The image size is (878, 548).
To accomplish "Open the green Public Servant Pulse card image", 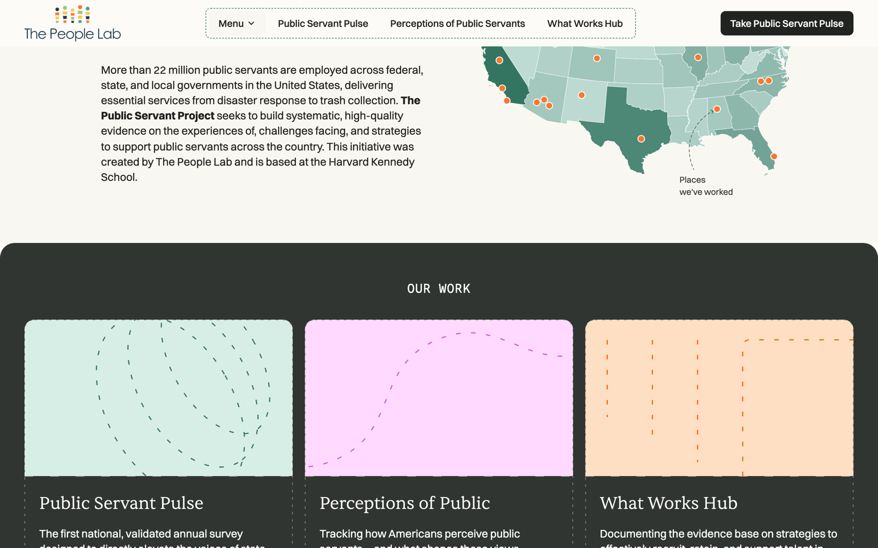I will 159,398.
